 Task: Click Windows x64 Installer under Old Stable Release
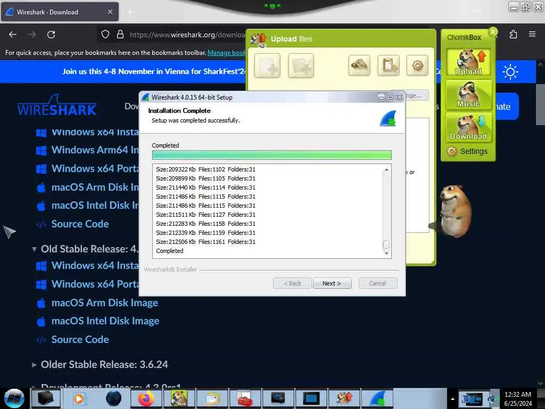tap(95, 266)
